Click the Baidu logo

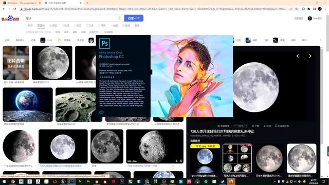pyautogui.click(x=10, y=18)
